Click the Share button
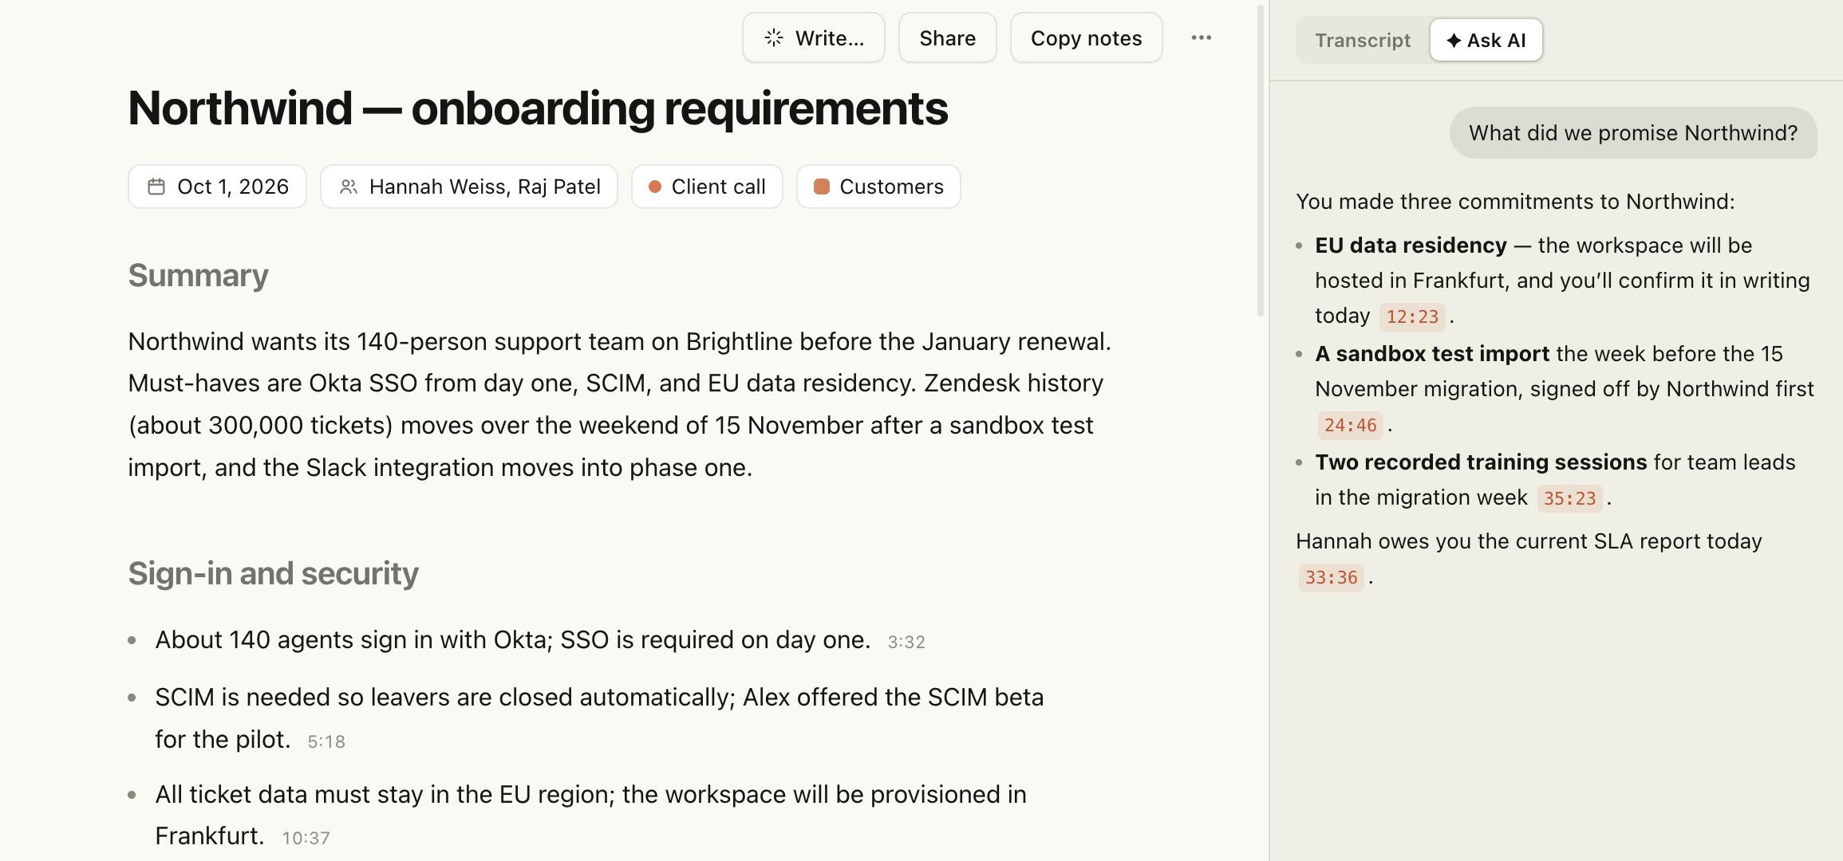The height and width of the screenshot is (861, 1843). (947, 38)
